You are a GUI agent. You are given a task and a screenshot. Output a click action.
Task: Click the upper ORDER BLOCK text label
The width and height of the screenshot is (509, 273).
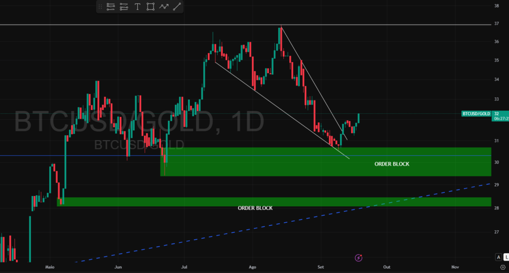(392, 164)
